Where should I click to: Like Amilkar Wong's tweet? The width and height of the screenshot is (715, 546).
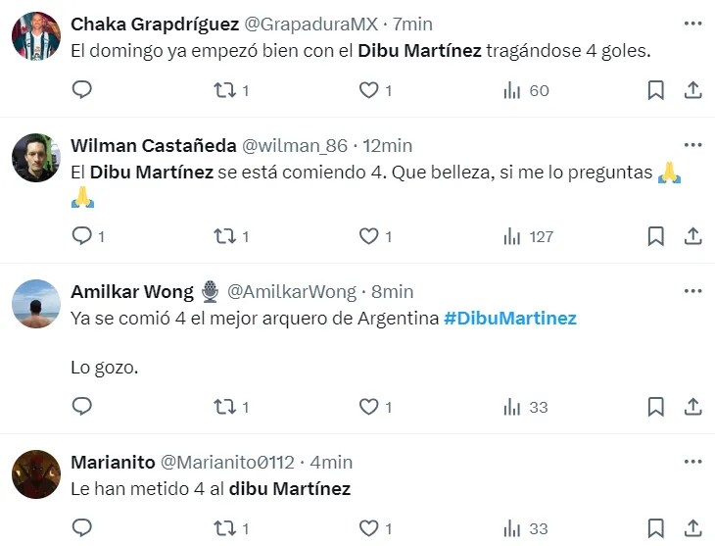(x=368, y=407)
